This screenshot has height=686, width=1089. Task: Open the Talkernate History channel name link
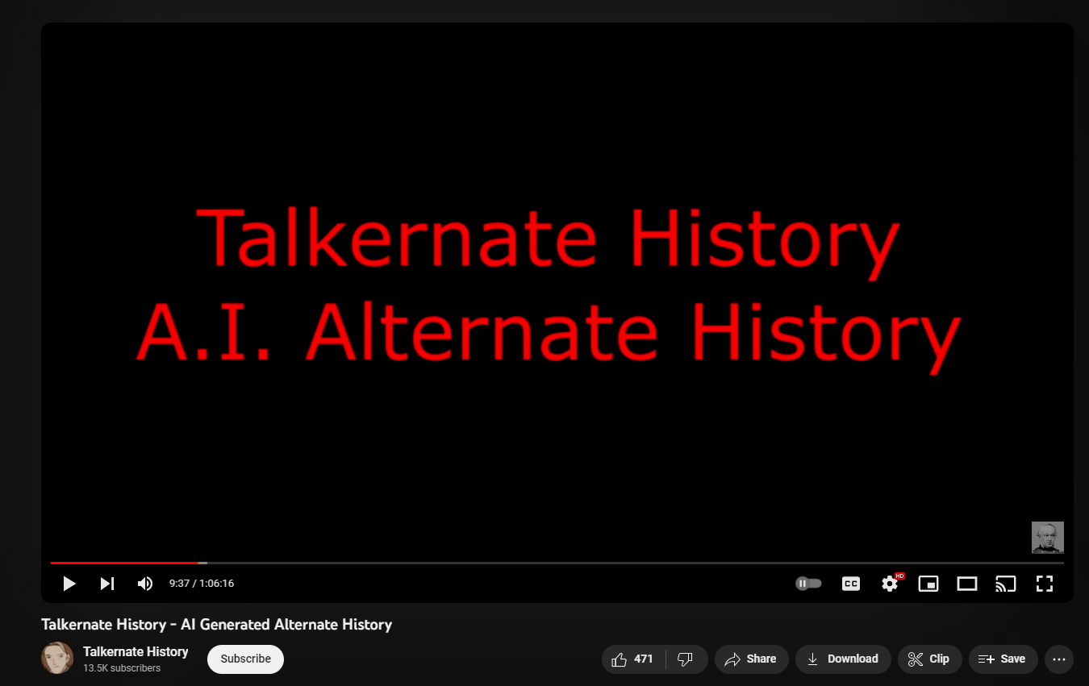pos(136,651)
